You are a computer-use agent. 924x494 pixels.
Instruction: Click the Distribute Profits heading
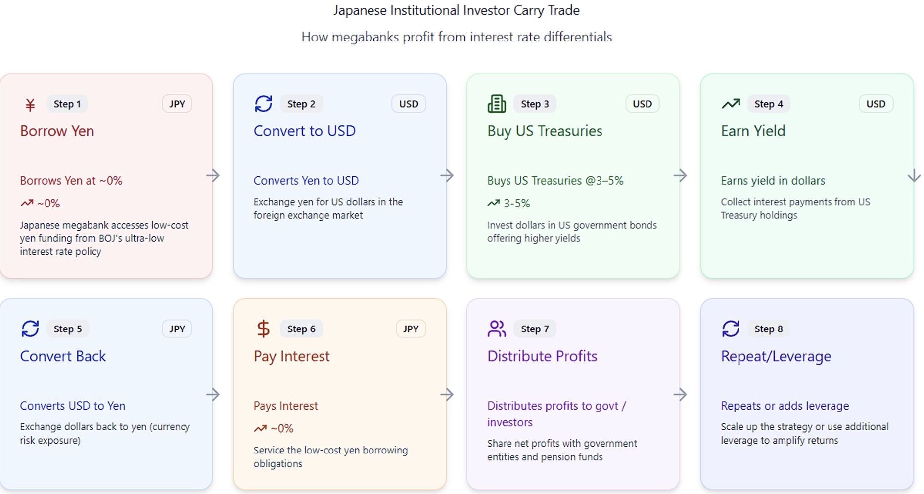[542, 356]
